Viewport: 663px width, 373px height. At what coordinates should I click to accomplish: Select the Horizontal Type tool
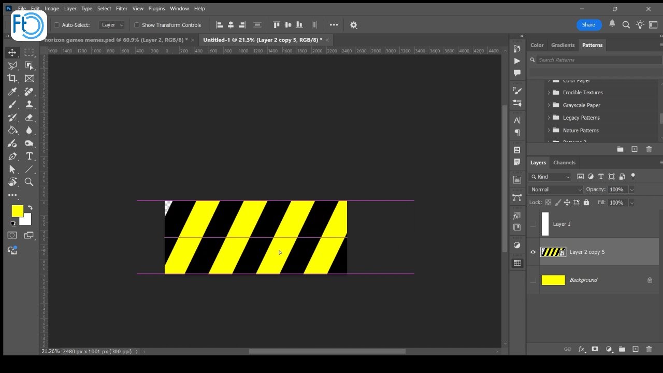click(x=29, y=156)
